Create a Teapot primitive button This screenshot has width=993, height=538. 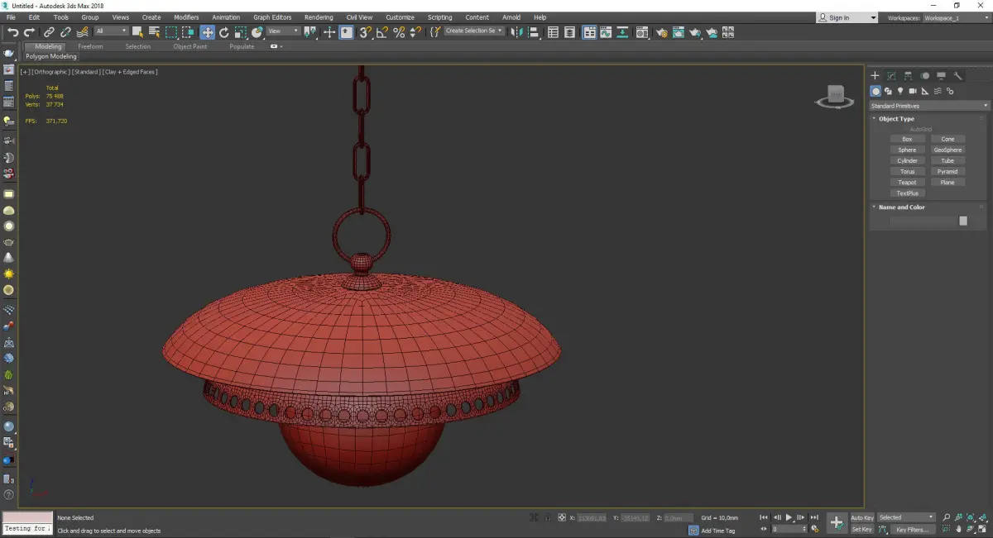(907, 183)
